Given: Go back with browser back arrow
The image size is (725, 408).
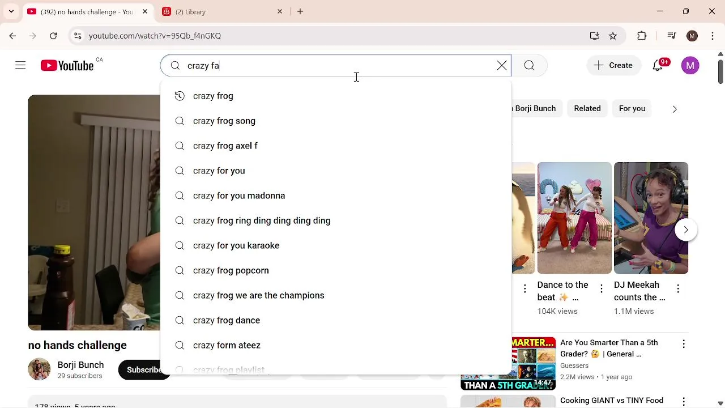Looking at the screenshot, I should tap(12, 36).
